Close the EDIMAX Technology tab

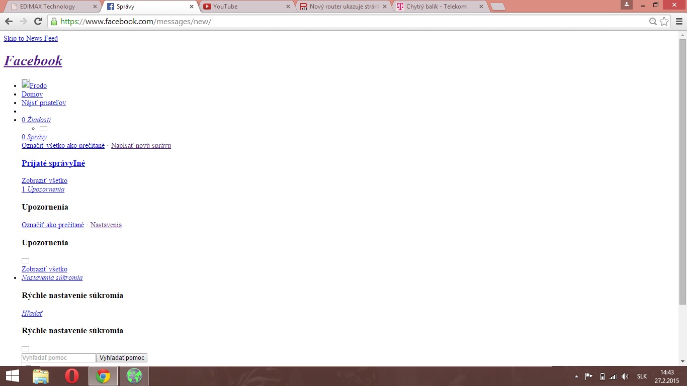[95, 7]
